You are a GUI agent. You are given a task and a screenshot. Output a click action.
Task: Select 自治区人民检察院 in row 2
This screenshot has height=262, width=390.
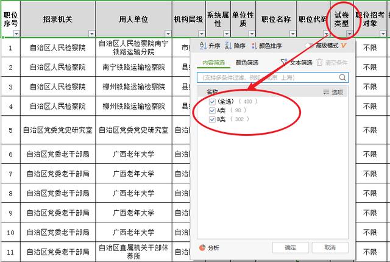tap(58, 67)
